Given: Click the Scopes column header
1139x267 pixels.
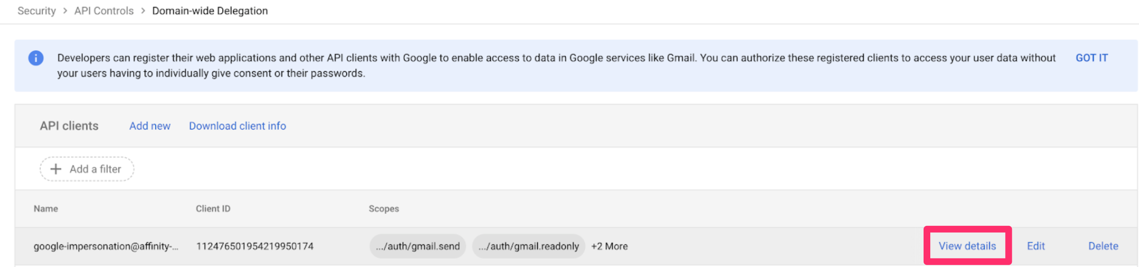Looking at the screenshot, I should point(383,209).
